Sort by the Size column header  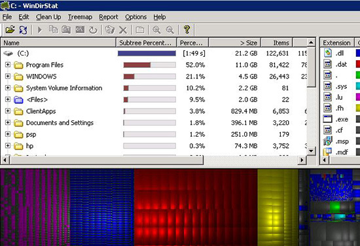234,43
